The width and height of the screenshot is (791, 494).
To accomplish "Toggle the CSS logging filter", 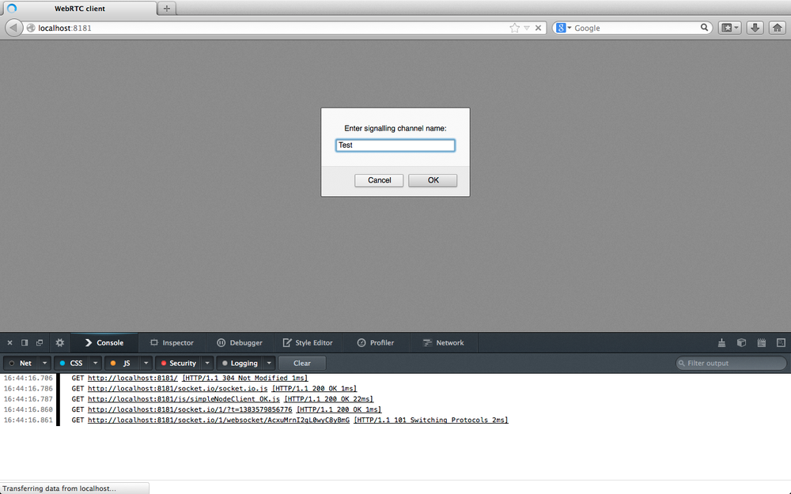I will (x=77, y=363).
